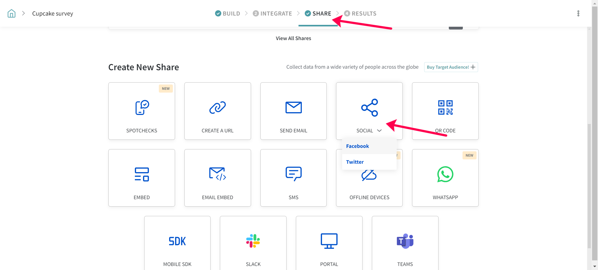Open the View All Shares link
The height and width of the screenshot is (270, 598).
point(293,38)
